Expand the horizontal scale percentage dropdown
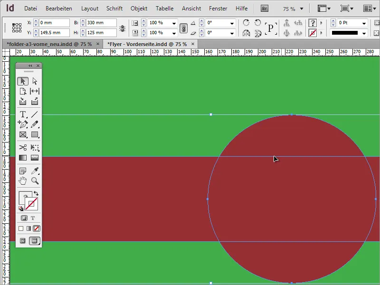The image size is (380, 285). tap(174, 23)
